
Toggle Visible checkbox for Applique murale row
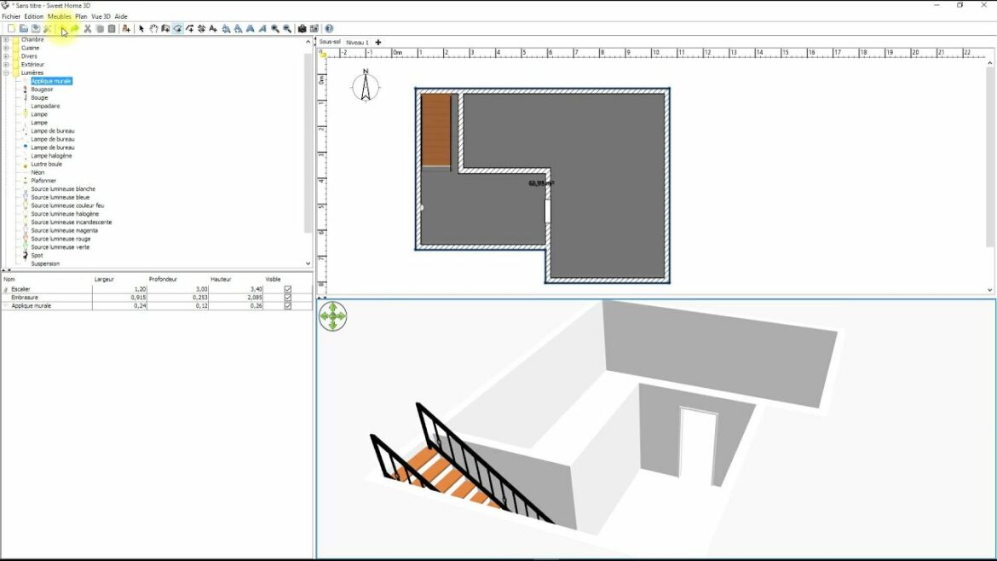point(288,305)
